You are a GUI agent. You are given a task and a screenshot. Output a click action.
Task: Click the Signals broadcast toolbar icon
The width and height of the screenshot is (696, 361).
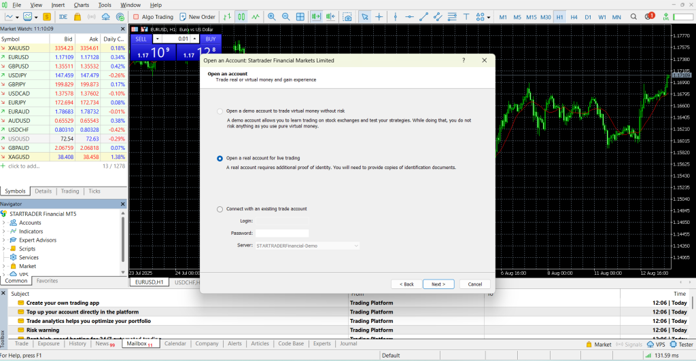[x=92, y=17]
